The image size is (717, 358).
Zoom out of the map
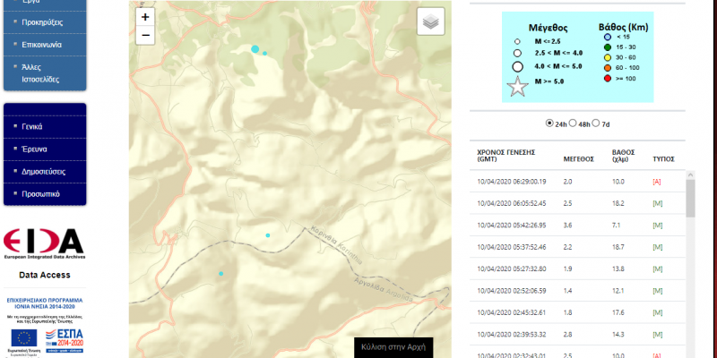point(146,36)
